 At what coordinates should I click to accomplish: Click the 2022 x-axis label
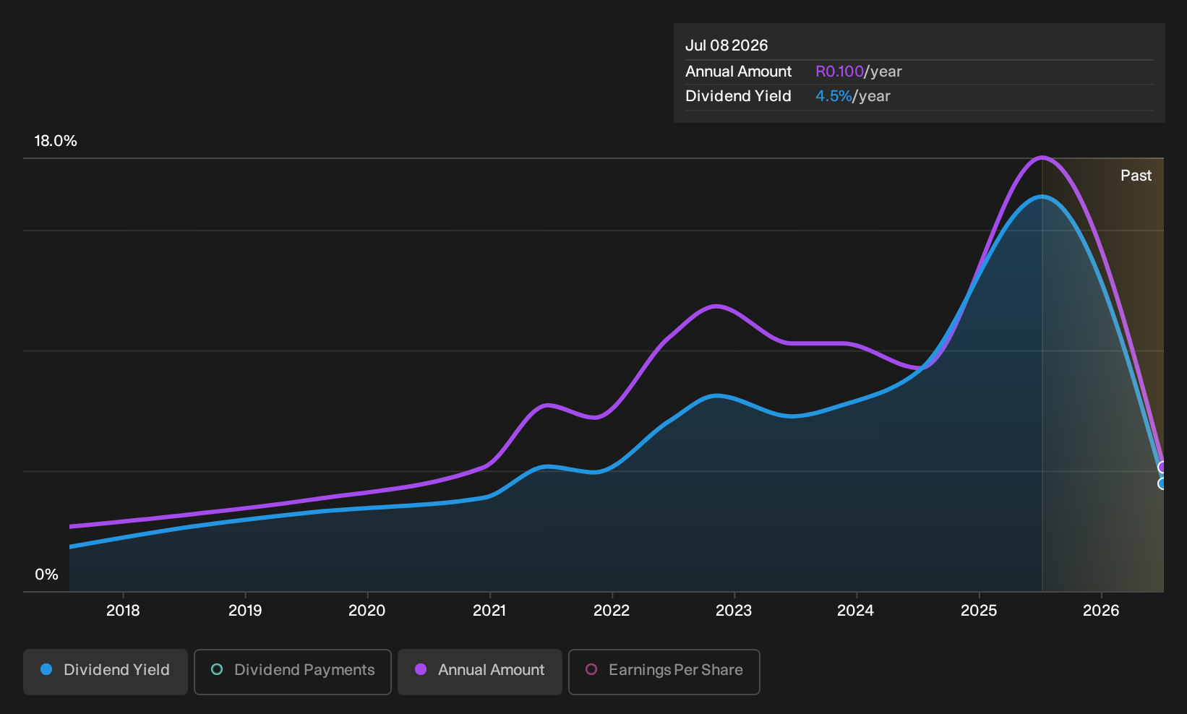click(x=612, y=611)
